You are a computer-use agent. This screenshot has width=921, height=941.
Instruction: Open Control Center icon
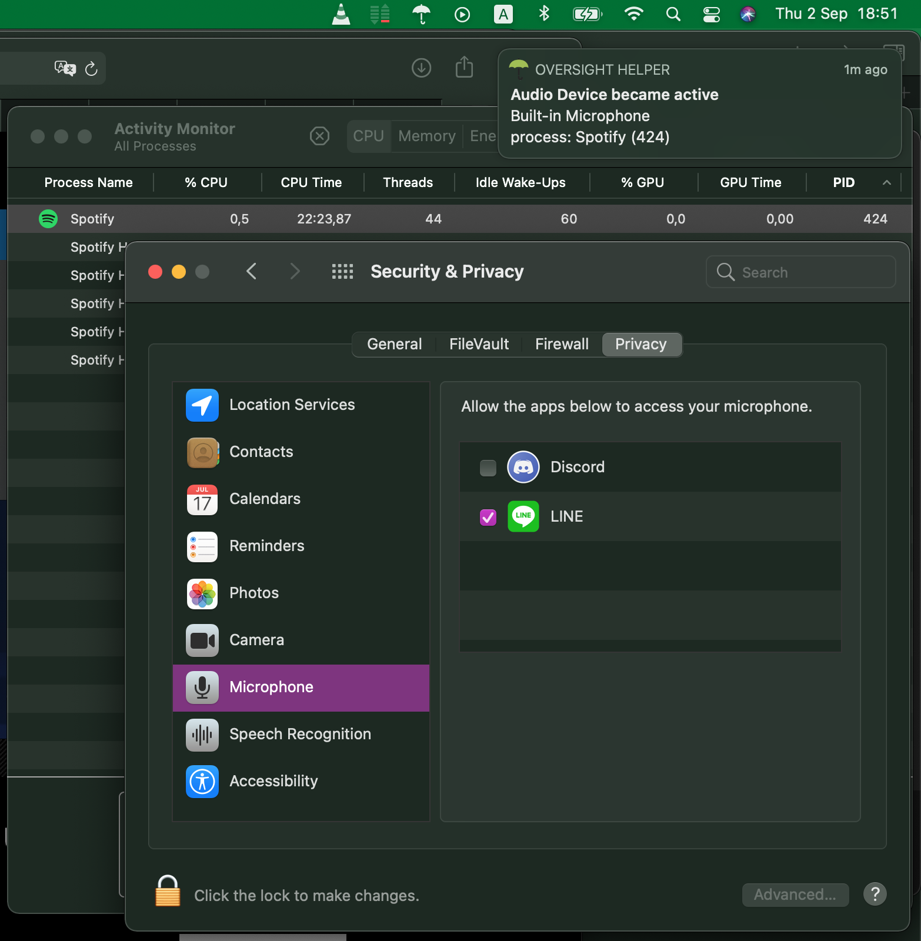click(712, 14)
